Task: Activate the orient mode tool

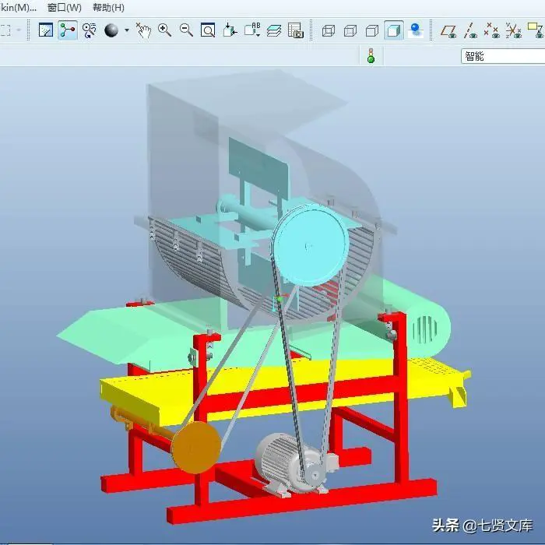Action: pos(90,30)
